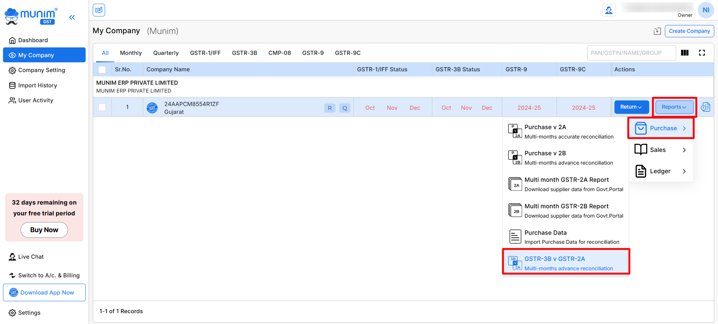The width and height of the screenshot is (718, 324).
Task: Switch to the GSTR-3B tab
Action: (x=244, y=53)
